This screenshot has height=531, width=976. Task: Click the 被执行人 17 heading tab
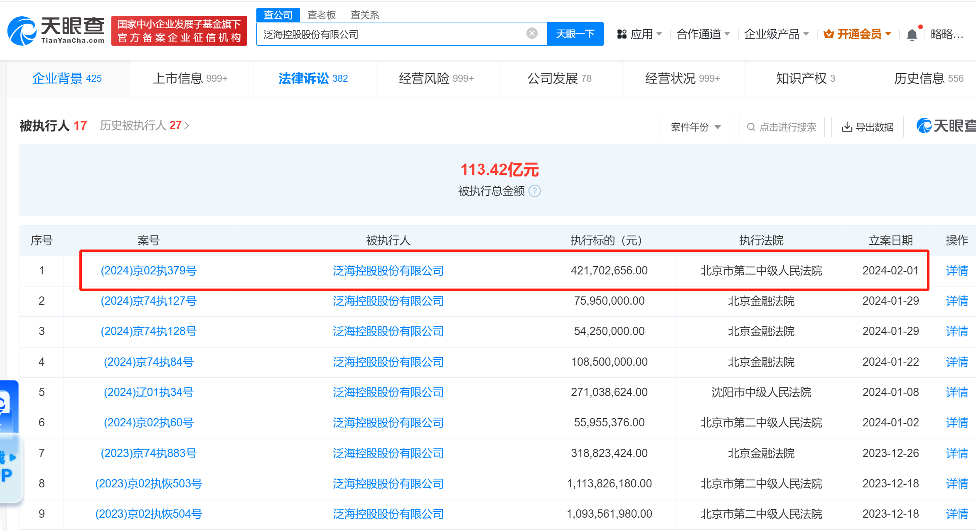pos(53,125)
